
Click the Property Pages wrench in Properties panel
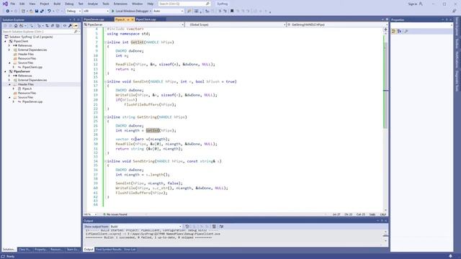pyautogui.click(x=406, y=31)
